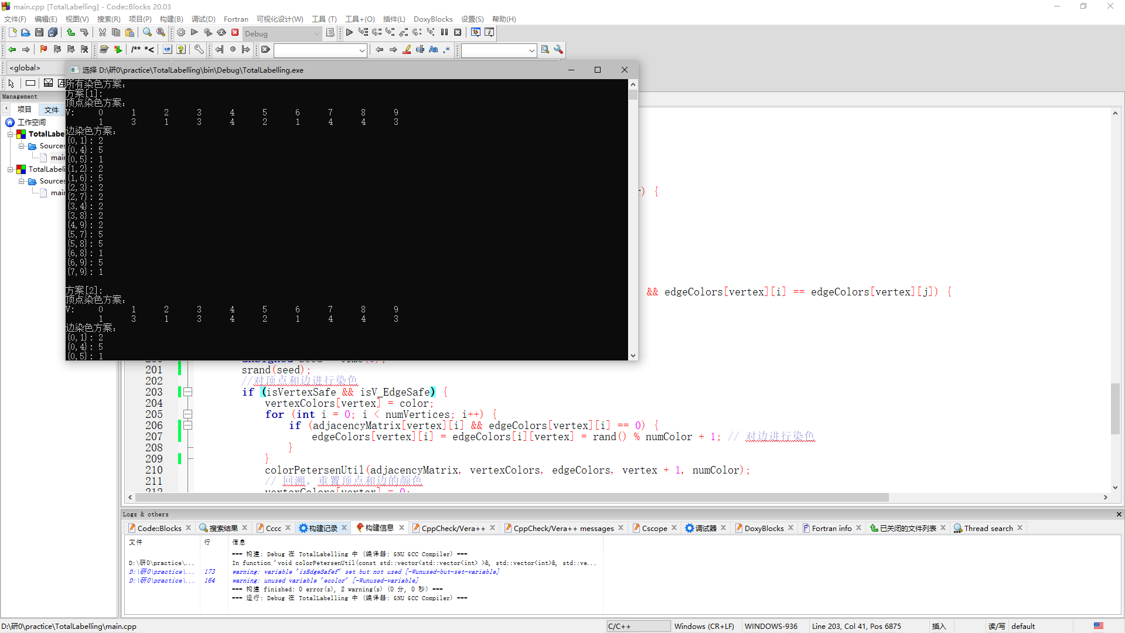1125x633 pixels.
Task: Collapse the fold marker at line 206
Action: 187,426
